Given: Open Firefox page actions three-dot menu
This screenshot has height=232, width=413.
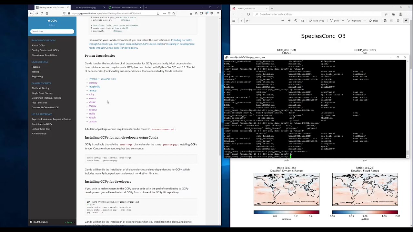Looking at the screenshot, I should click(164, 13).
